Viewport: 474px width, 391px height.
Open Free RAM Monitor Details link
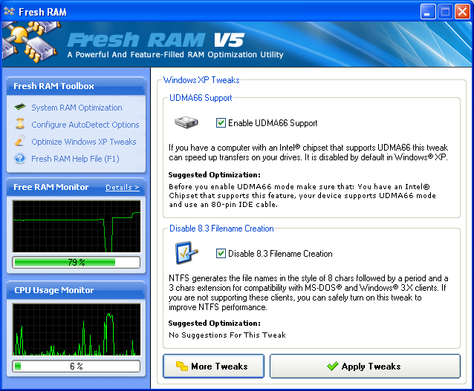(x=122, y=188)
